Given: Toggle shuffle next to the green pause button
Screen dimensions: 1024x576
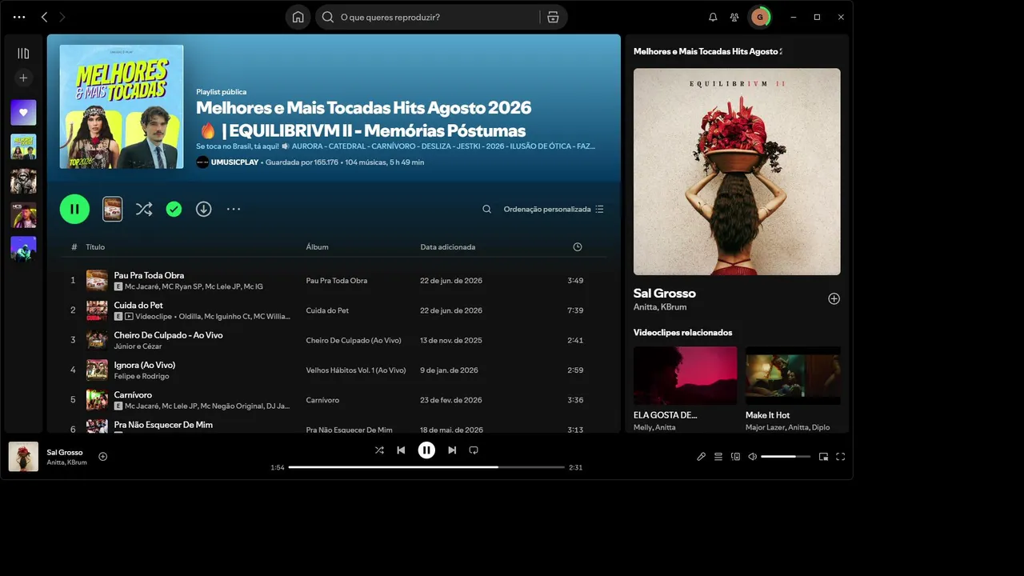Looking at the screenshot, I should coord(144,209).
